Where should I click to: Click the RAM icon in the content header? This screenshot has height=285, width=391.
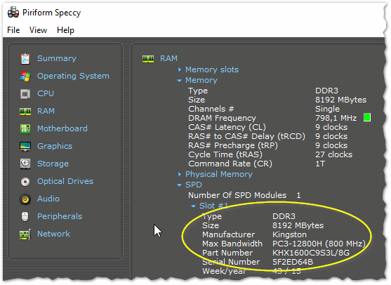pyautogui.click(x=148, y=59)
